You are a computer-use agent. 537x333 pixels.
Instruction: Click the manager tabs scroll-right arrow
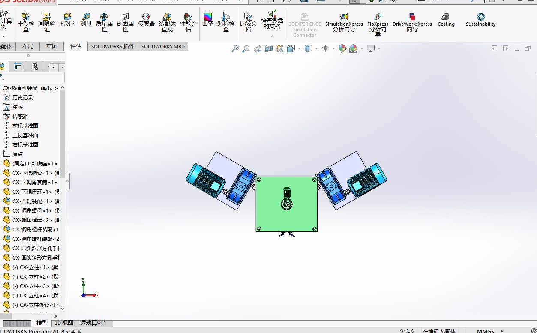(62, 67)
